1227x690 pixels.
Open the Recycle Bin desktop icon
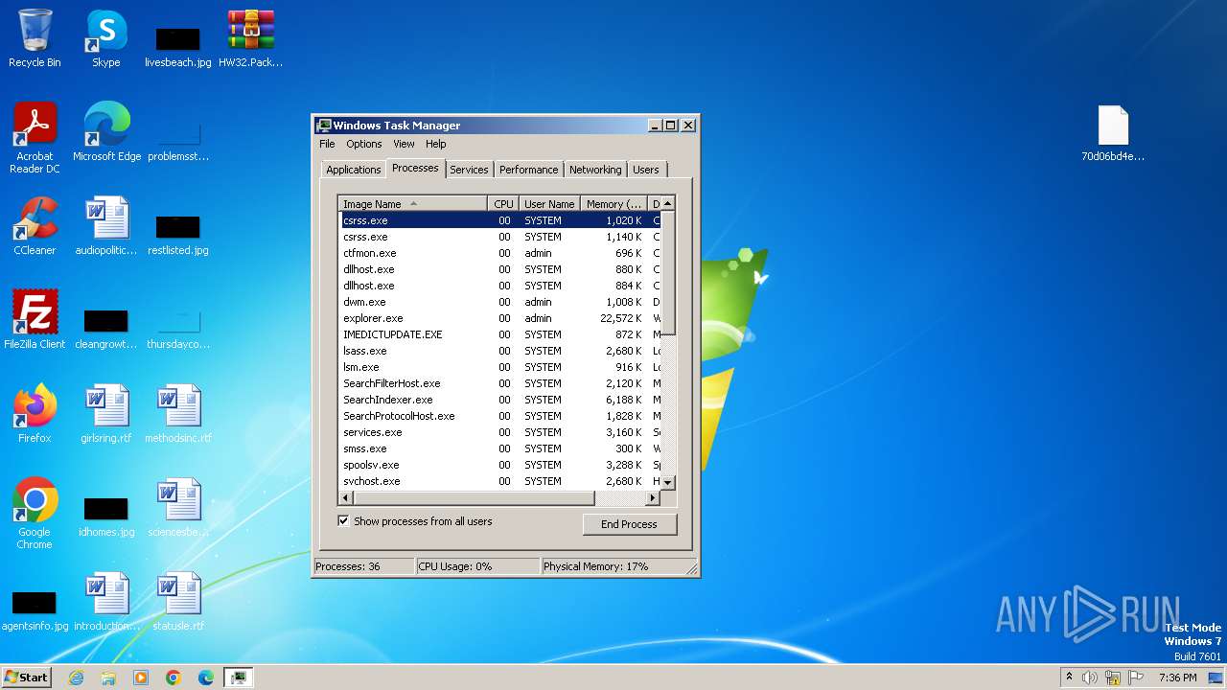35,38
